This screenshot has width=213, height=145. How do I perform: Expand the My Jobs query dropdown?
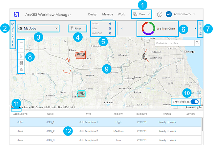point(38,28)
